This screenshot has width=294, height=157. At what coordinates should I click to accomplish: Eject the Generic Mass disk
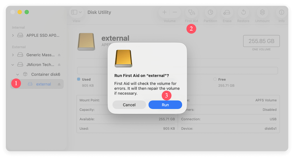59,55
